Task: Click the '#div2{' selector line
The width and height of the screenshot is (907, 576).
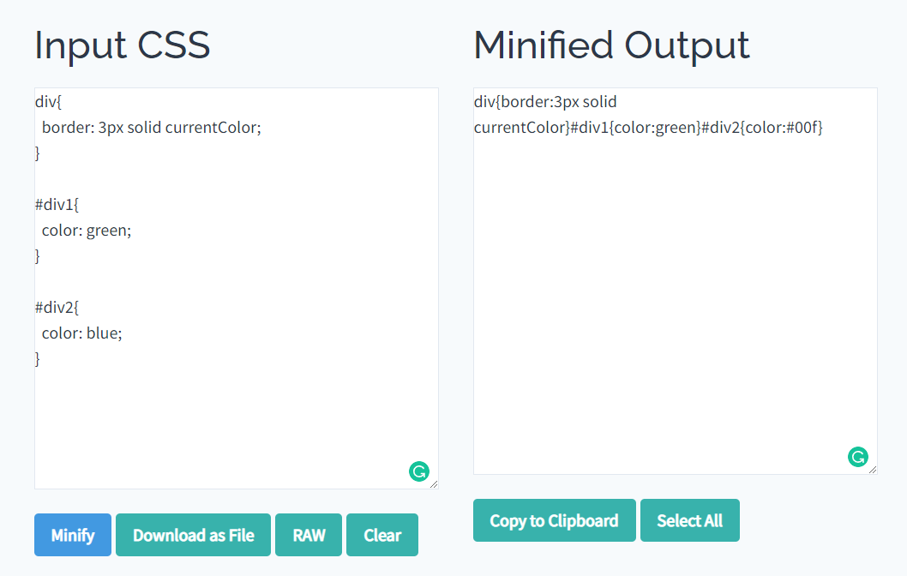Action: tap(57, 308)
